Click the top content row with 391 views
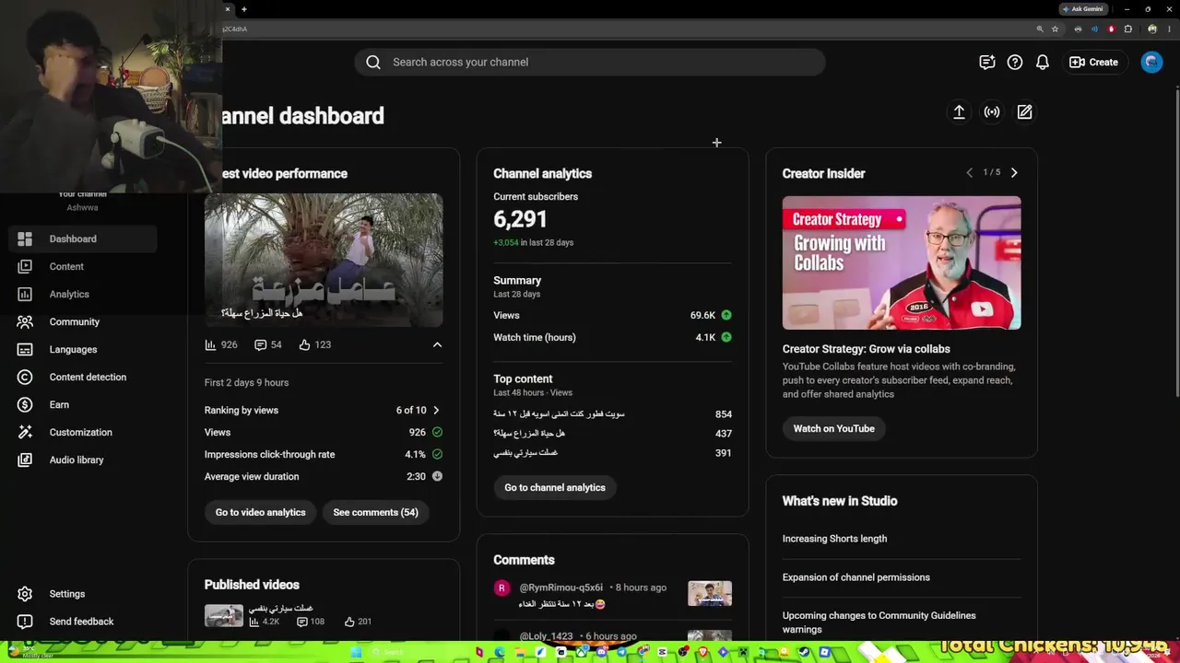The height and width of the screenshot is (663, 1180). 612,453
